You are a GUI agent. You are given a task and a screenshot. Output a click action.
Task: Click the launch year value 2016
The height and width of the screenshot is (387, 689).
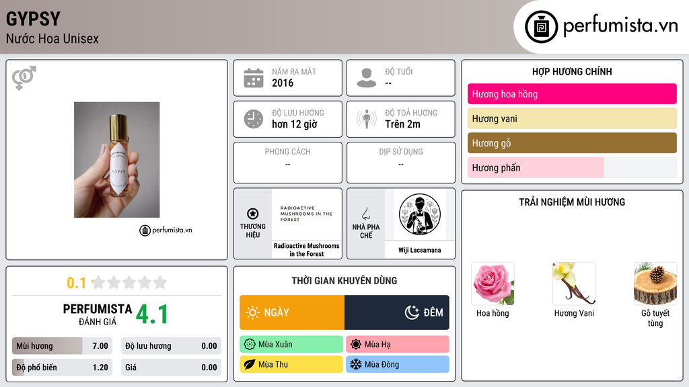(283, 83)
